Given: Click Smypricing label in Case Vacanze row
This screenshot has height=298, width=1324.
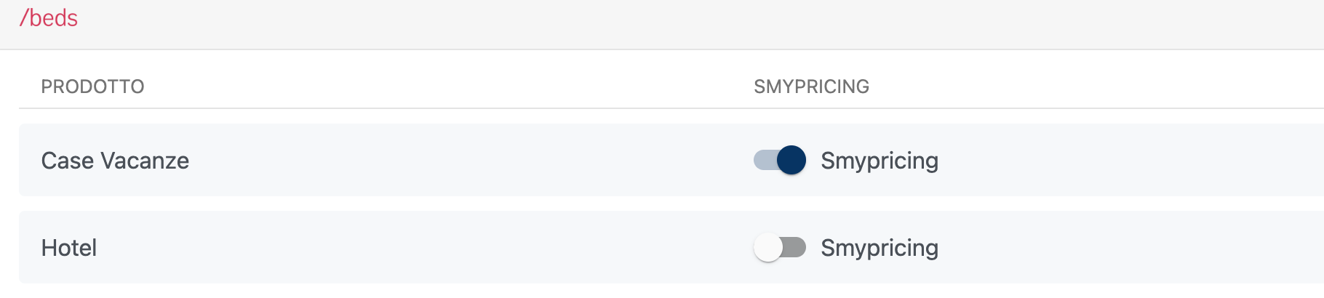Looking at the screenshot, I should (x=879, y=161).
